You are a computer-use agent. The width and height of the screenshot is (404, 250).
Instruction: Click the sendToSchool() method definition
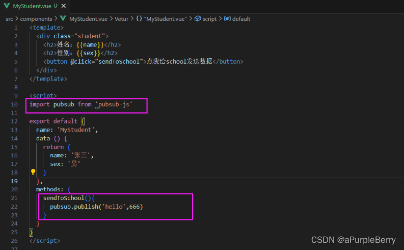coord(69,198)
